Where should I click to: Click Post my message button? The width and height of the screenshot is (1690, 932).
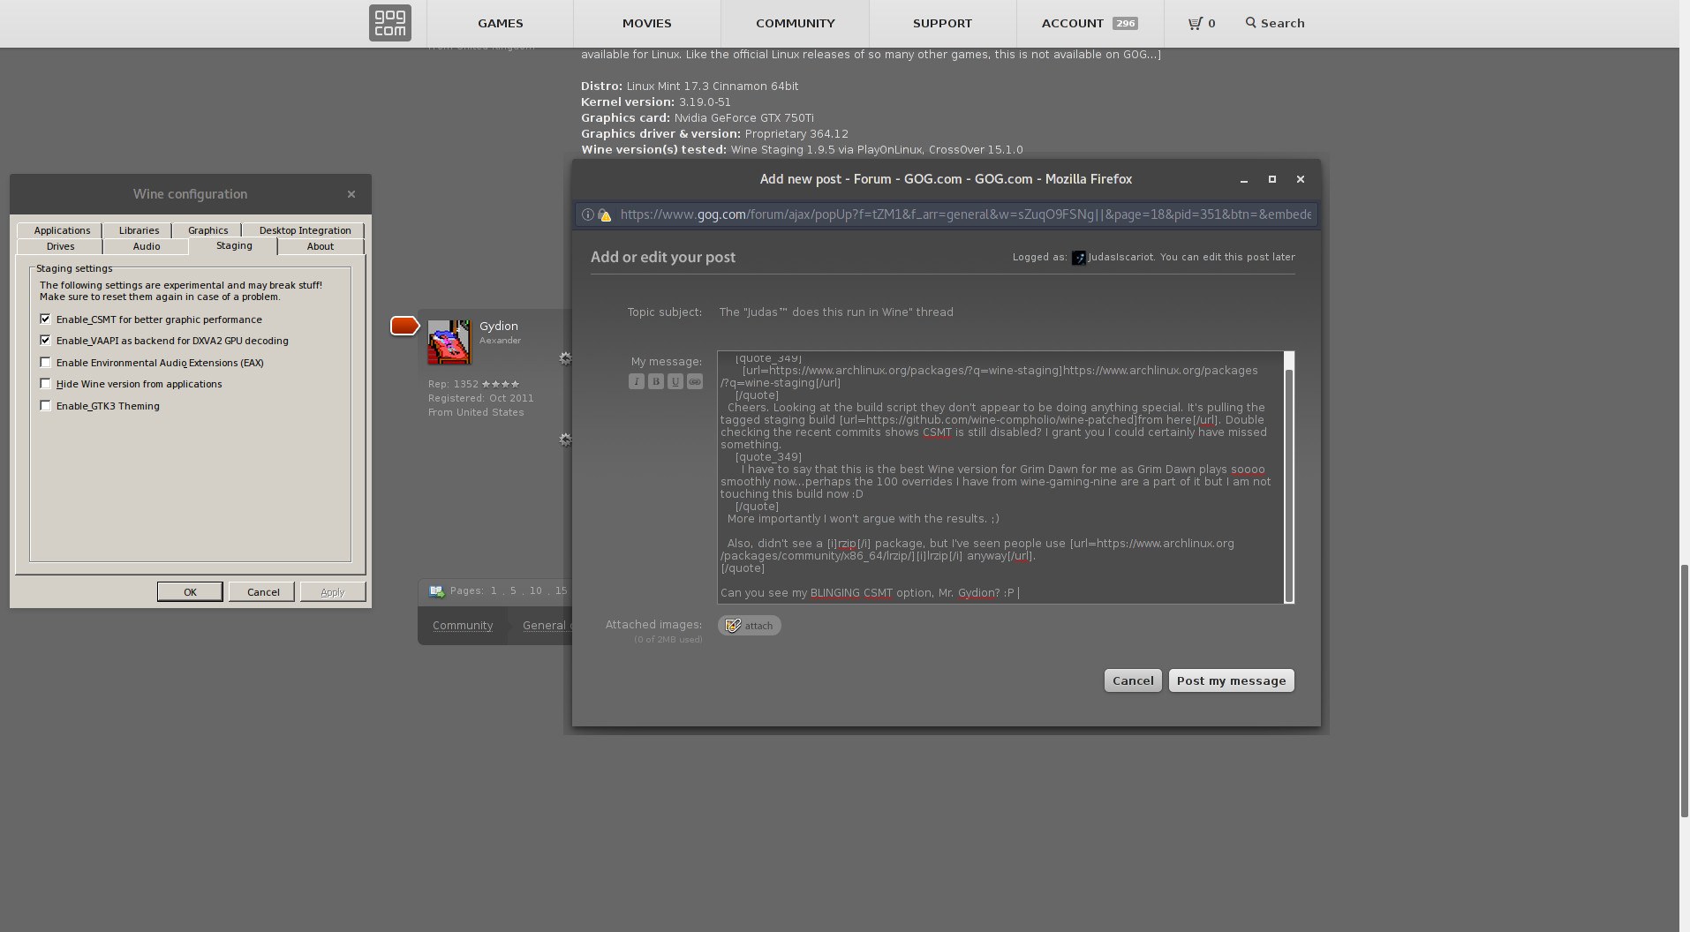[1231, 680]
